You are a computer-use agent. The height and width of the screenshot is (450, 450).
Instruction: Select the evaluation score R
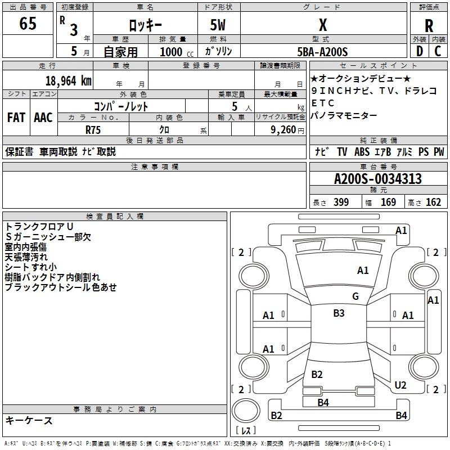click(429, 25)
